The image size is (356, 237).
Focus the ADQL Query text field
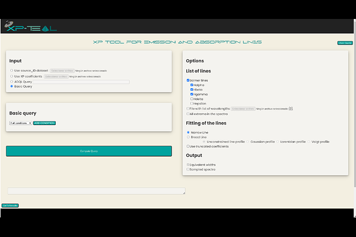(81, 82)
